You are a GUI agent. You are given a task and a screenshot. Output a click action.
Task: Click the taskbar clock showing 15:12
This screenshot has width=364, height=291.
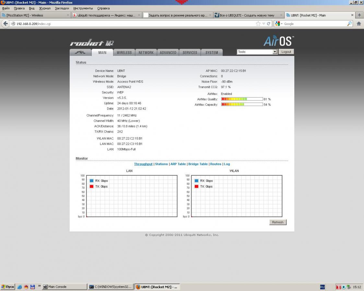(x=357, y=287)
